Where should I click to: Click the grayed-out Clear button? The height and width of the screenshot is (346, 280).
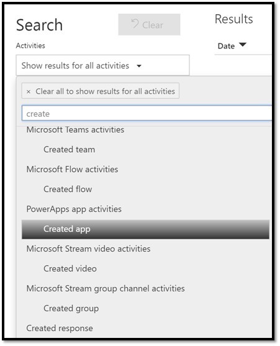click(149, 24)
